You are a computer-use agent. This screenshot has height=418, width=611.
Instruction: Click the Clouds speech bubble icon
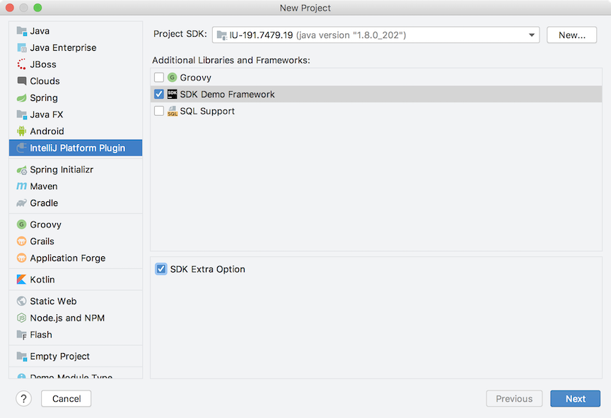tap(21, 81)
